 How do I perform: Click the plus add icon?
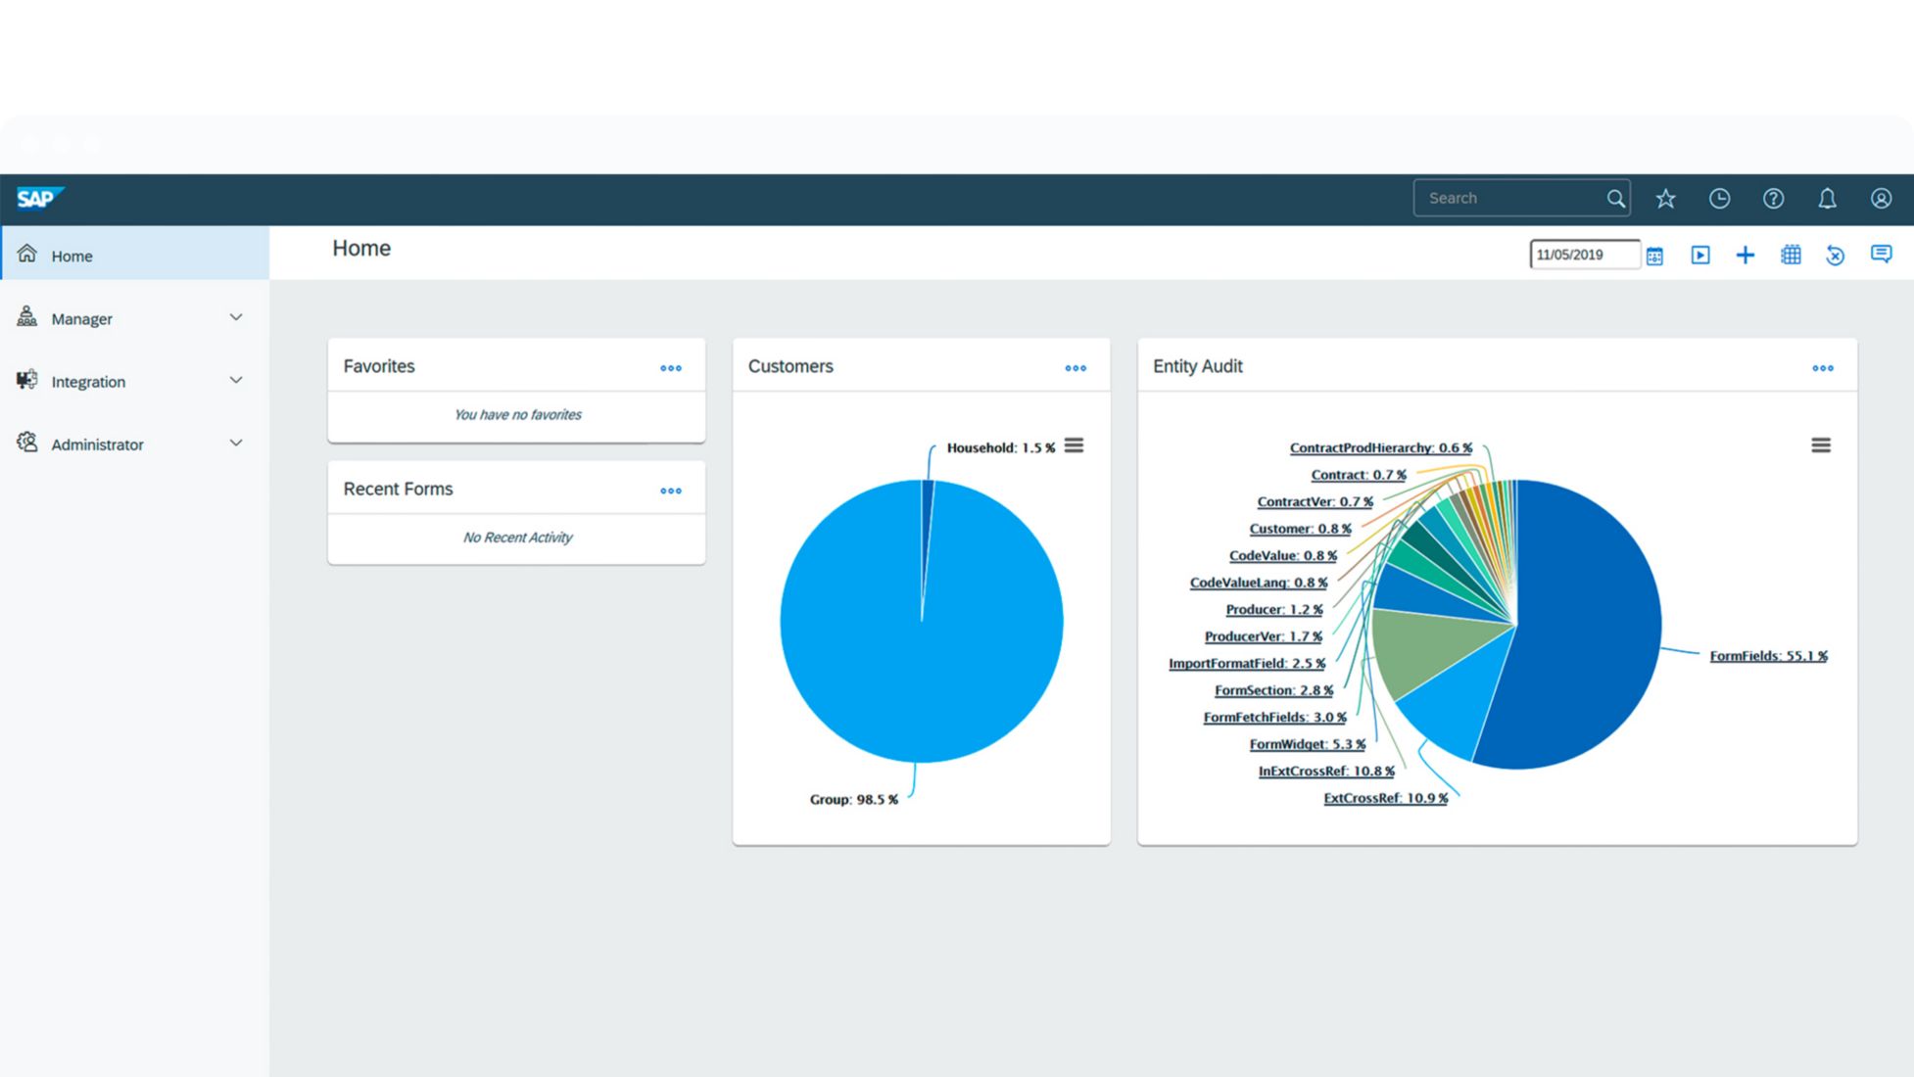[1745, 256]
